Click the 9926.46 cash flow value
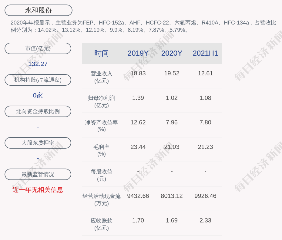The width and height of the screenshot is (282, 240). point(205,196)
